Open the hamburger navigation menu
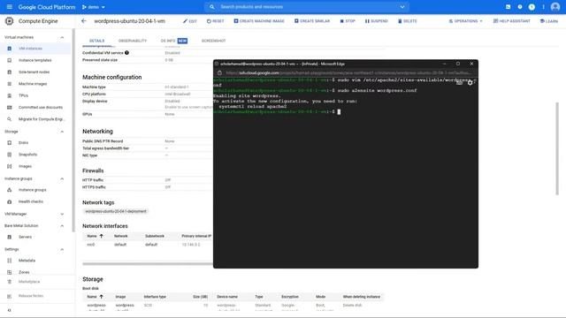Image resolution: width=566 pixels, height=318 pixels. tap(10, 7)
